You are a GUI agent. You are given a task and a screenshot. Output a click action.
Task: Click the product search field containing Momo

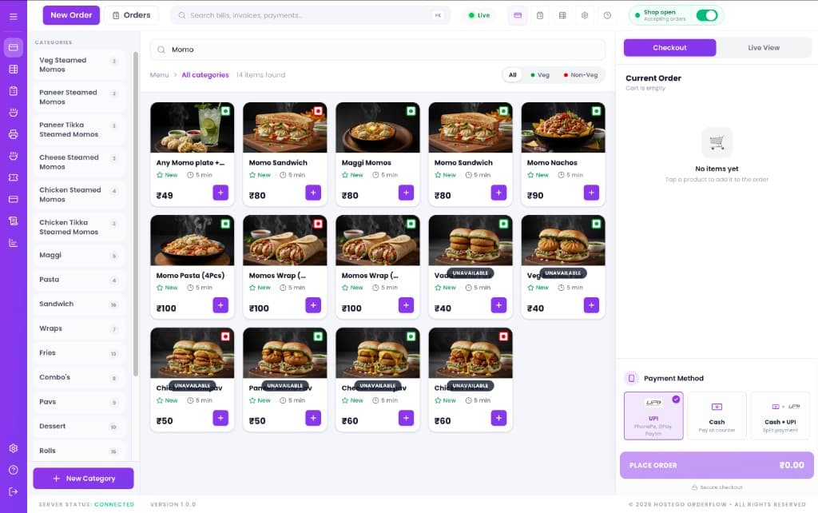[378, 50]
